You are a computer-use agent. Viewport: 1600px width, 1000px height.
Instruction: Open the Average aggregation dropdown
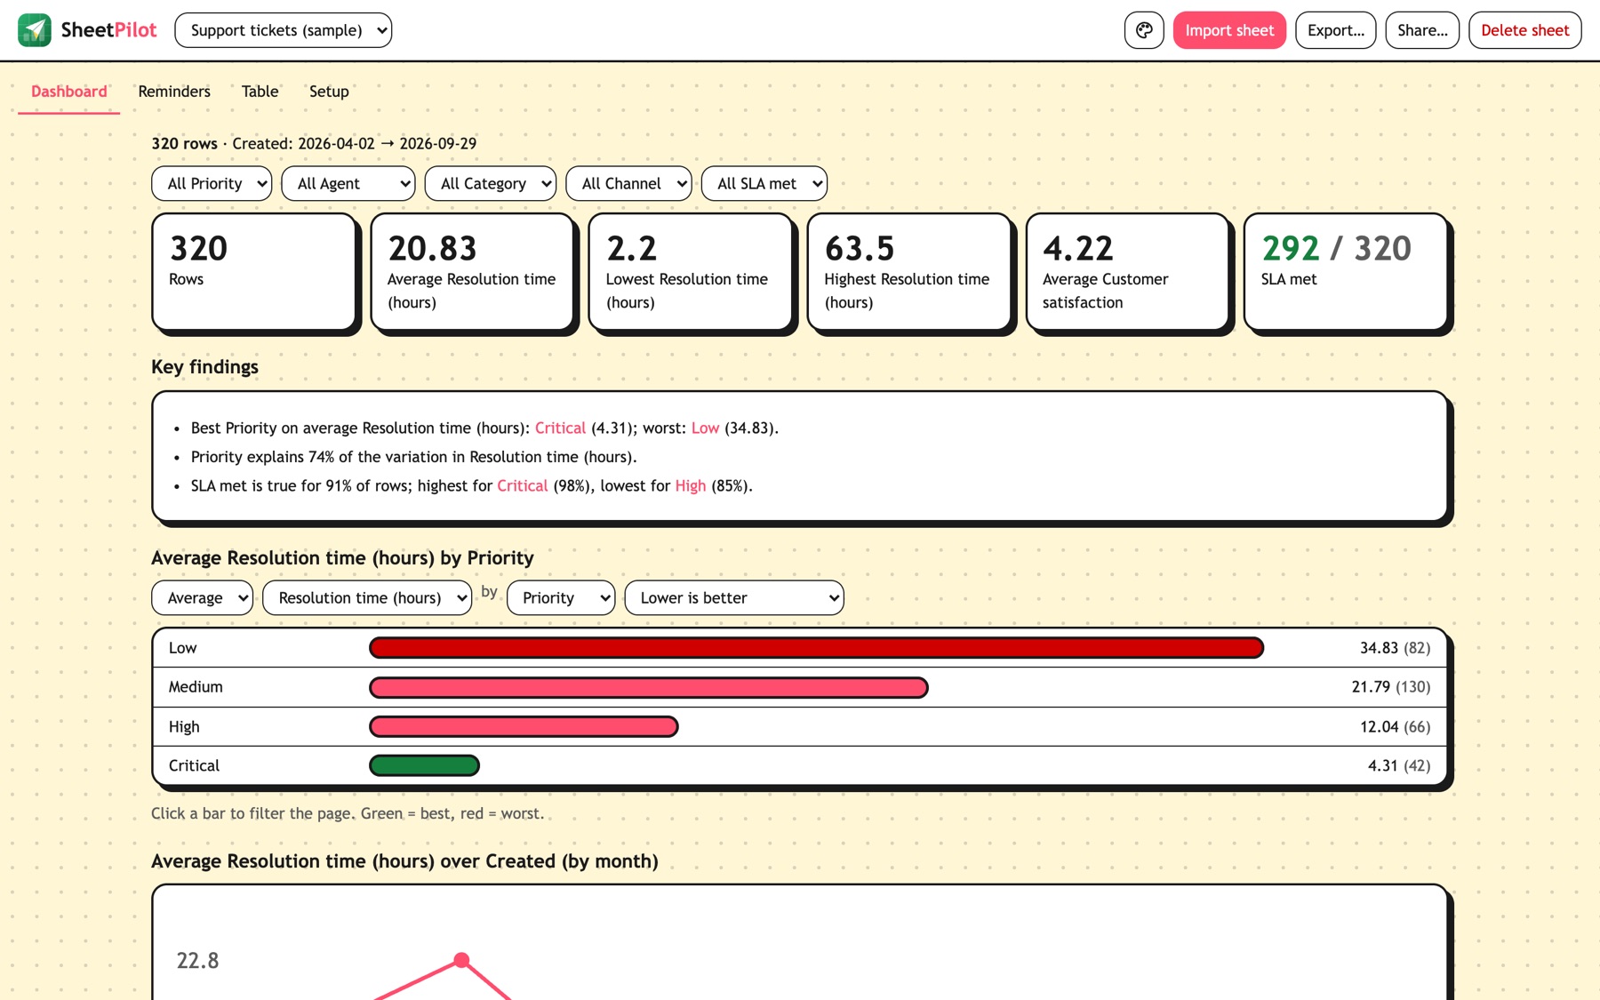[x=203, y=598]
